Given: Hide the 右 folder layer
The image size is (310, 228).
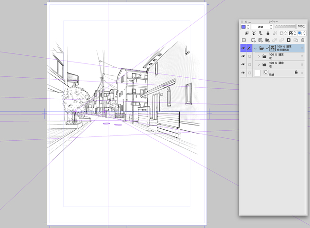Looking at the screenshot, I should click(243, 65).
